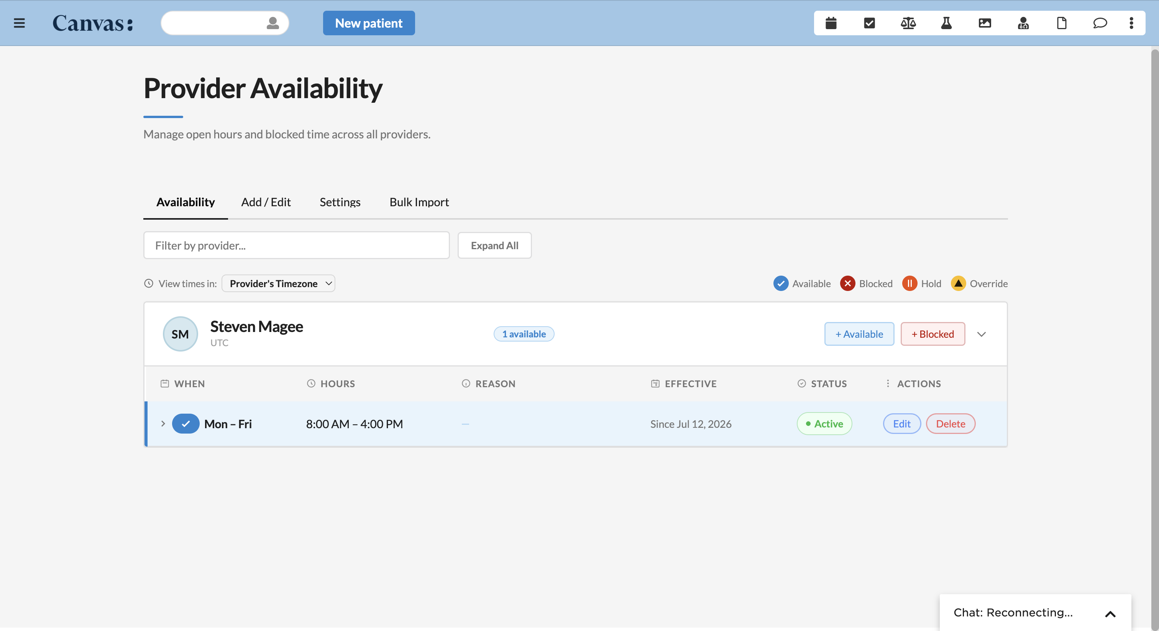The image size is (1159, 631).
Task: Click the patient search person icon
Action: pyautogui.click(x=273, y=23)
